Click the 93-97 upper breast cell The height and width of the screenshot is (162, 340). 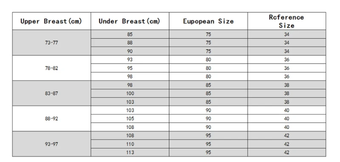point(51,144)
